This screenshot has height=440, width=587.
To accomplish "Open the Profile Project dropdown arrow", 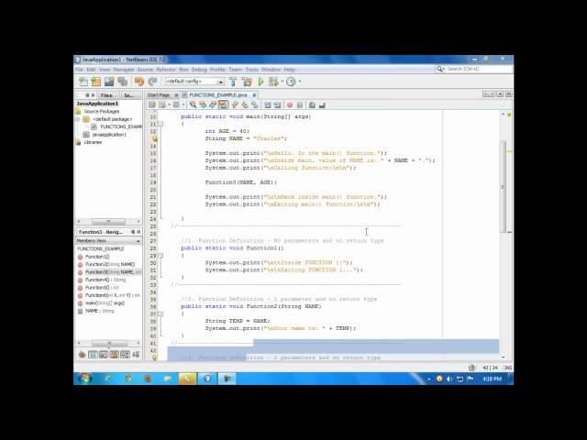I will tap(299, 82).
